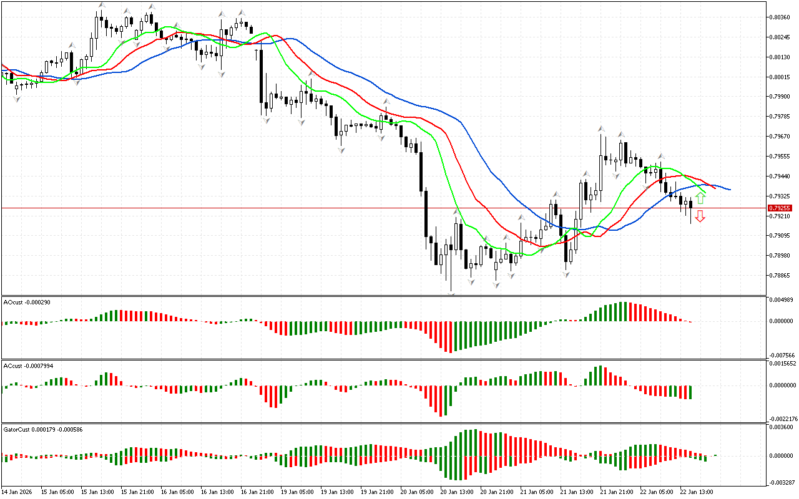Screen dimensions: 799x499
Task: Click the 20 Jan 13:00 time axis label
Action: click(456, 492)
